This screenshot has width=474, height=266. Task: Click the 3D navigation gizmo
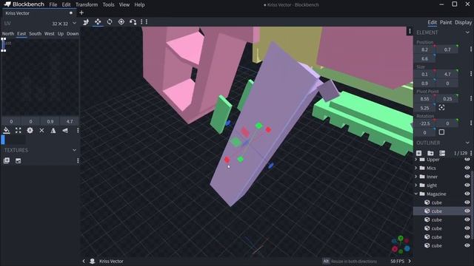(401, 245)
